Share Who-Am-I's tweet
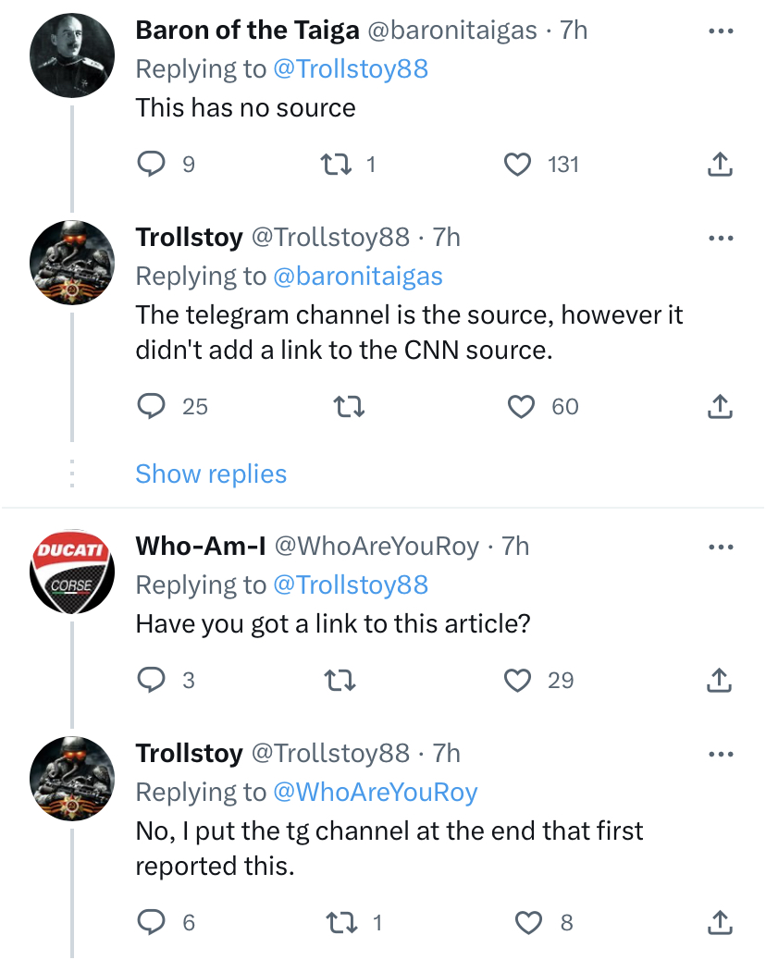 coord(720,681)
